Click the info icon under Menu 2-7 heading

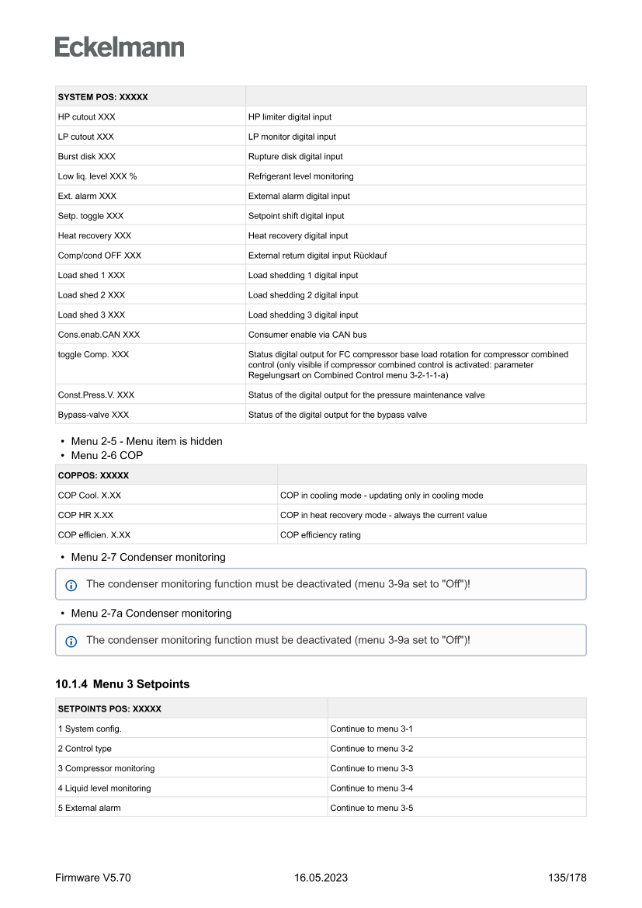click(71, 584)
